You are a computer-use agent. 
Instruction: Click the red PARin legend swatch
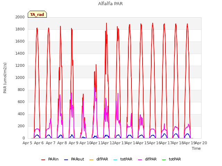click(x=43, y=160)
